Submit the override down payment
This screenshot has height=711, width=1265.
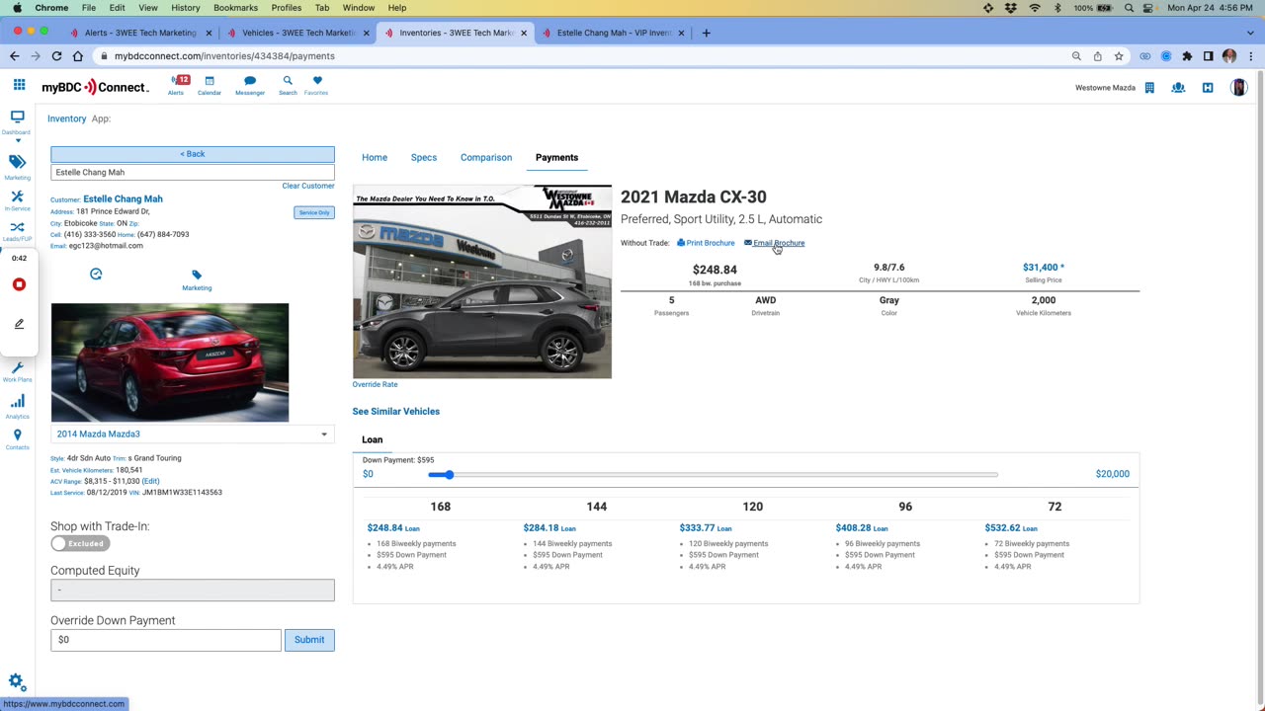coord(309,640)
